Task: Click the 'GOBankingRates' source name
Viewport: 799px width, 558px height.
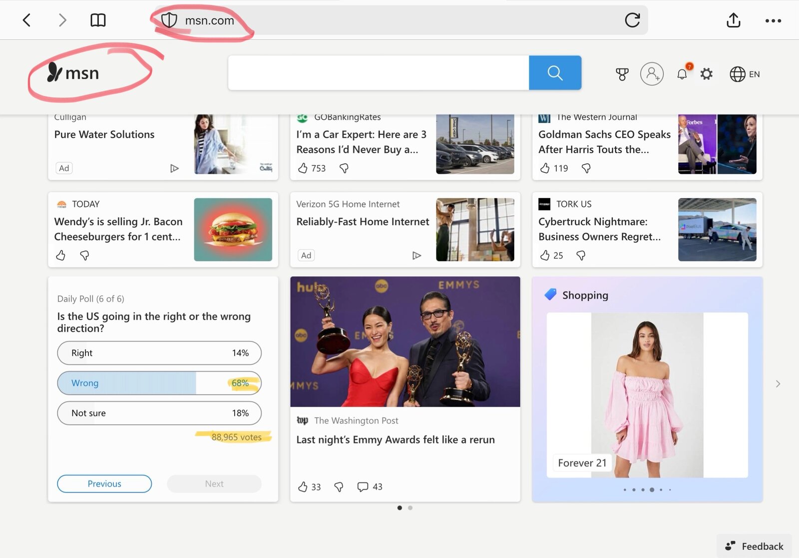Action: 348,117
